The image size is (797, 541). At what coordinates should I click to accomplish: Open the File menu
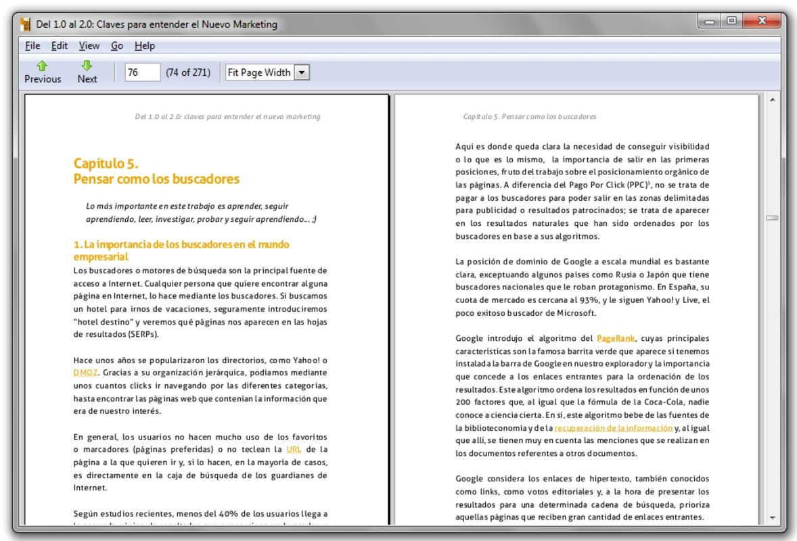[x=32, y=46]
